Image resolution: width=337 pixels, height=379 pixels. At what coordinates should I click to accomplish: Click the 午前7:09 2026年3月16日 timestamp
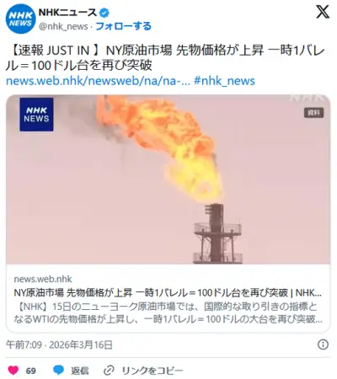point(59,344)
